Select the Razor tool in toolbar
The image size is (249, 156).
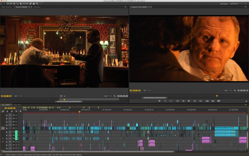point(21,3)
